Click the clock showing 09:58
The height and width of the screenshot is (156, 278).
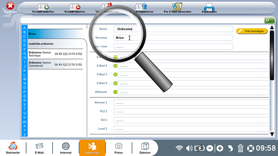coord(266,148)
